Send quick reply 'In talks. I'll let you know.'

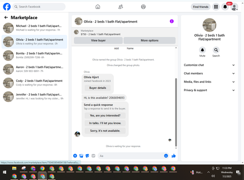point(105,123)
